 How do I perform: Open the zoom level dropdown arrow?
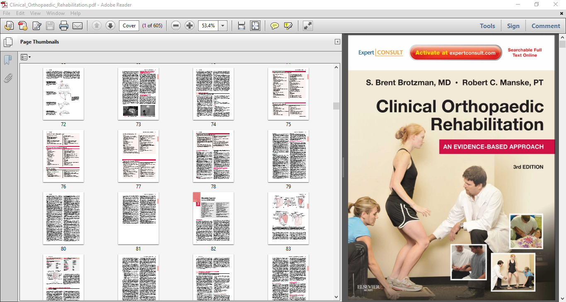tap(223, 26)
